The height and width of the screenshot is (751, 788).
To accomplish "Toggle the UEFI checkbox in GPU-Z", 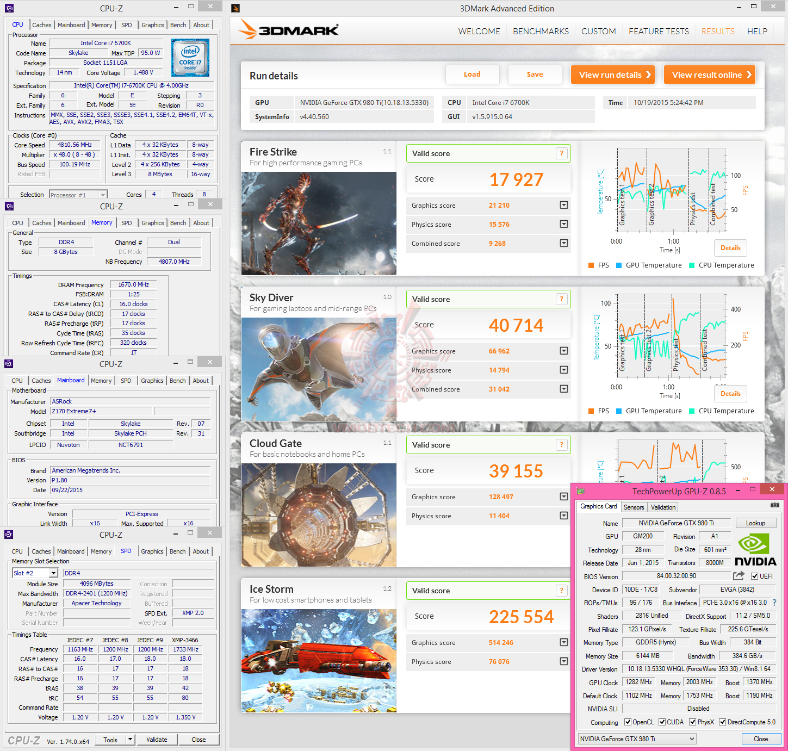I will (x=754, y=576).
